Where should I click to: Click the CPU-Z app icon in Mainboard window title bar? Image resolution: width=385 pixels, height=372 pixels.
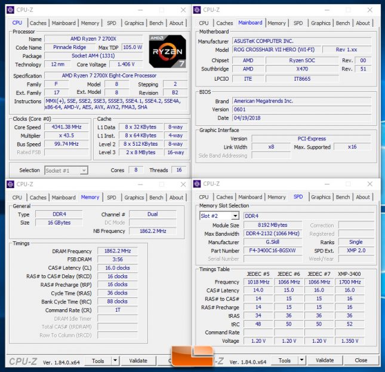pyautogui.click(x=197, y=10)
